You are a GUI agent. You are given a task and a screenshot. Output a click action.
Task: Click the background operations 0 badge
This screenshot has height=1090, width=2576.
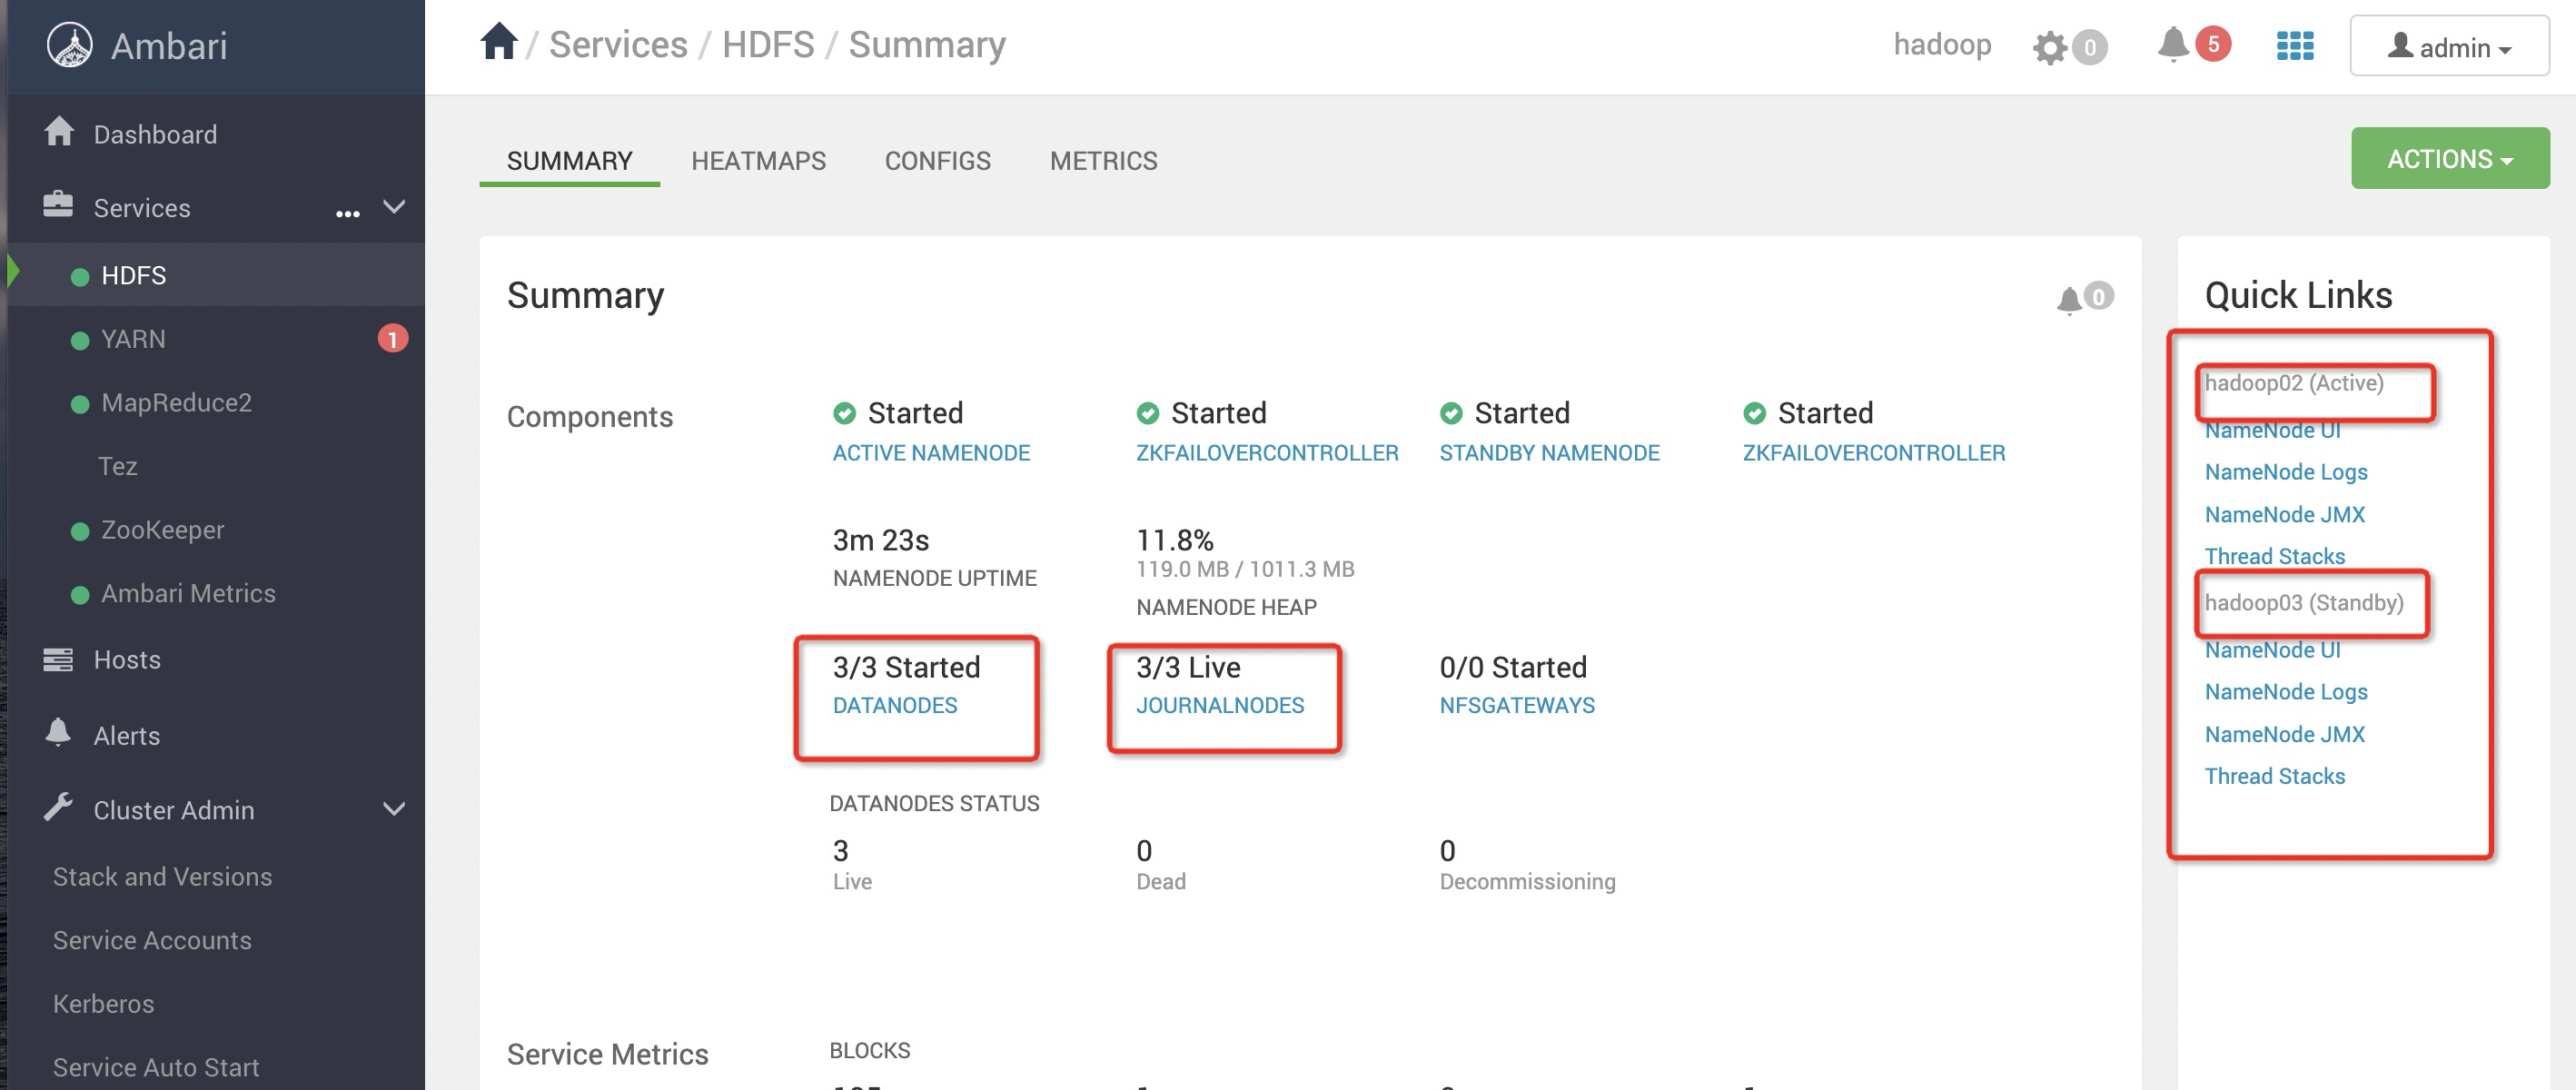point(2090,47)
